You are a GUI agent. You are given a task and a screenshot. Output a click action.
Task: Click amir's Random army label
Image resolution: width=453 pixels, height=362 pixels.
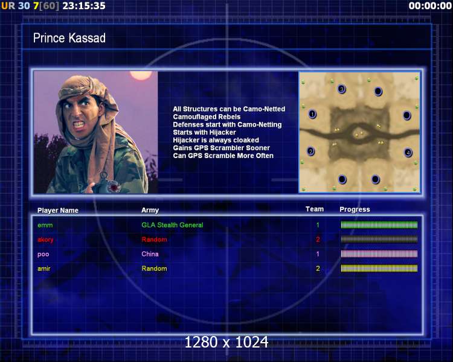pyautogui.click(x=154, y=268)
